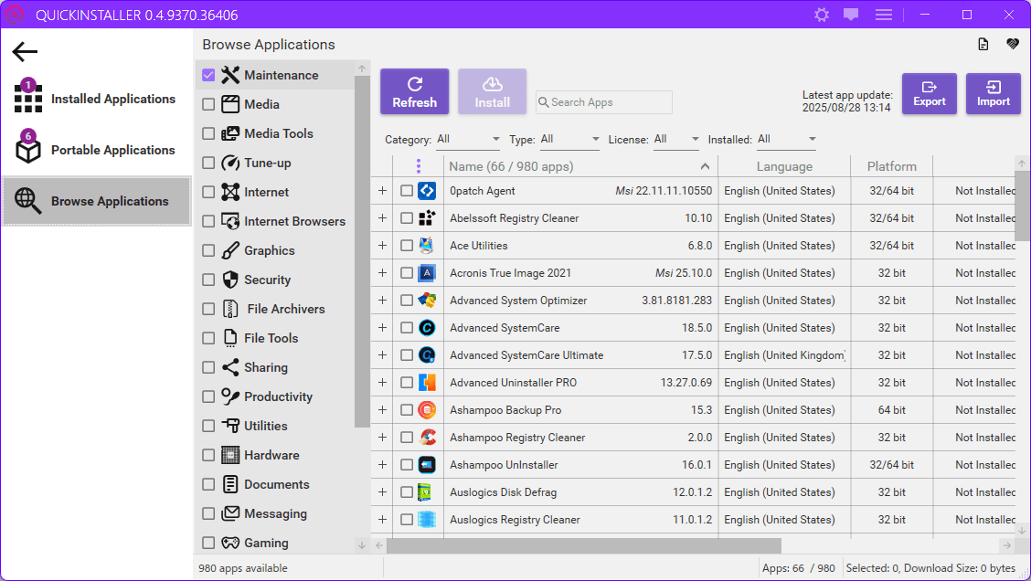Open settings gear in title bar

822,15
